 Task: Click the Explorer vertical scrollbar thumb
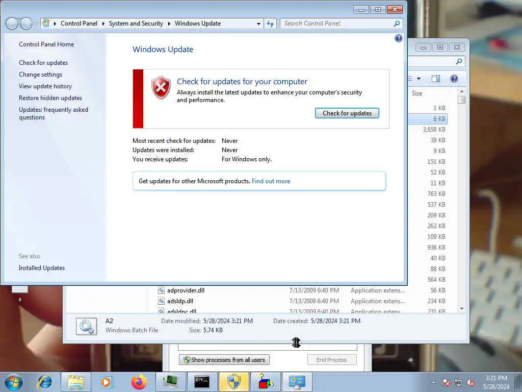461,100
